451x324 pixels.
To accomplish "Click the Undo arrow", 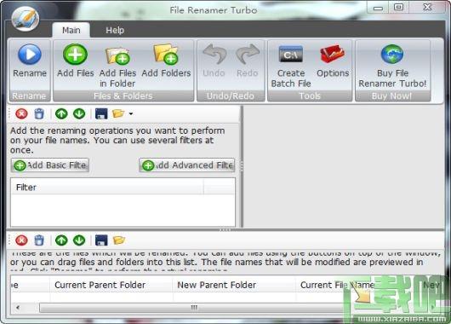I will pyautogui.click(x=214, y=54).
